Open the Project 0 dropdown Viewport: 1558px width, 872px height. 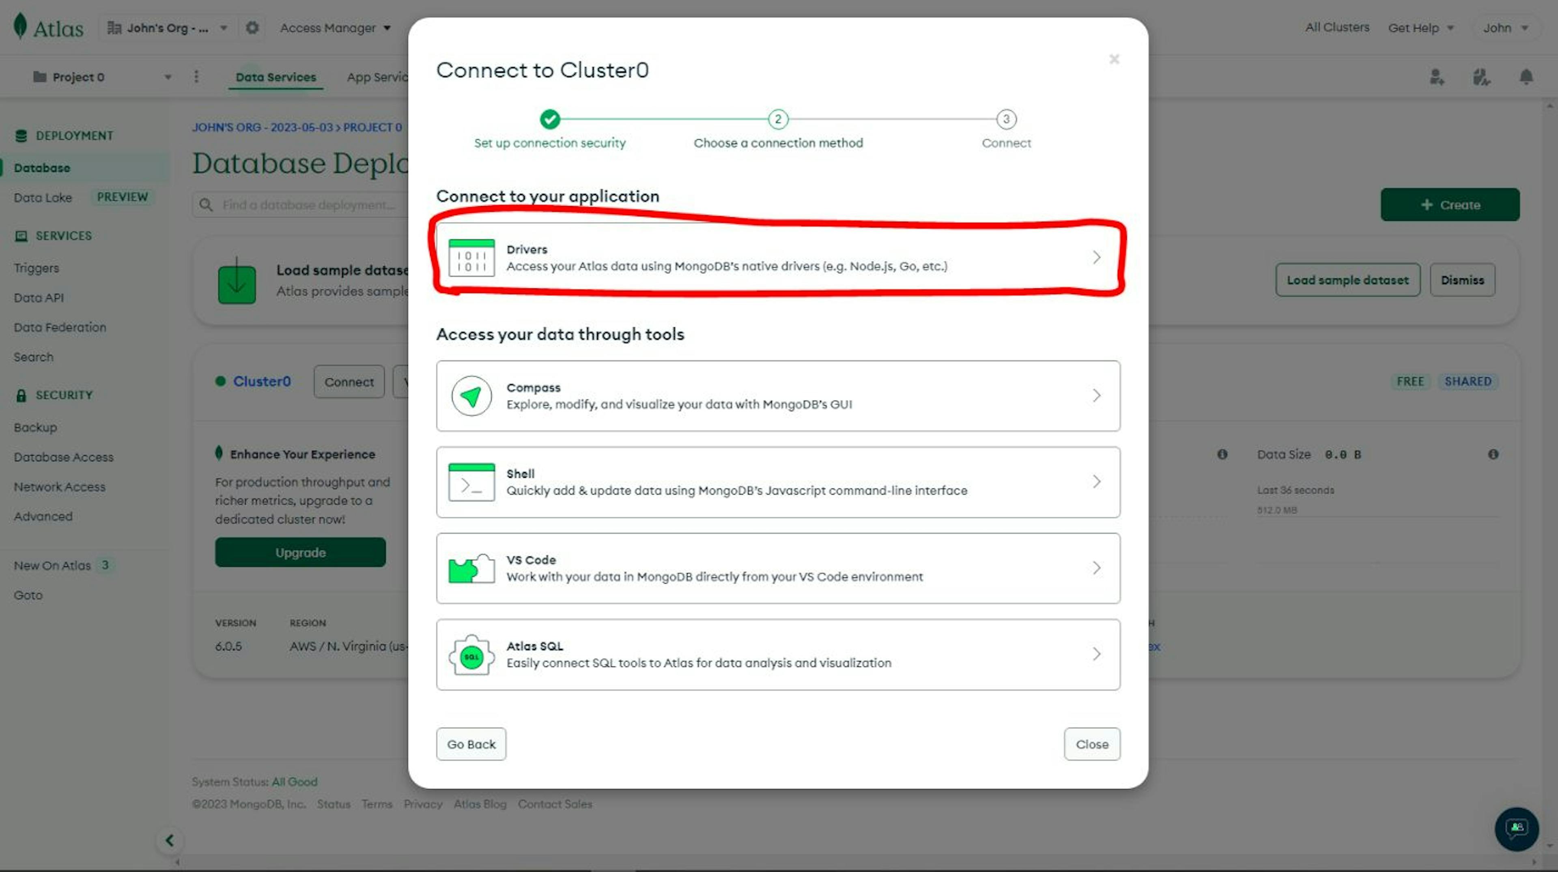[x=101, y=77]
